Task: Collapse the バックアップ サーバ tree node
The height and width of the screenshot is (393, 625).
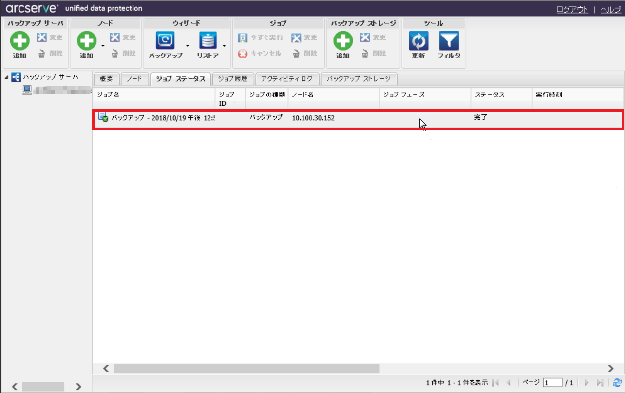Action: click(x=6, y=77)
